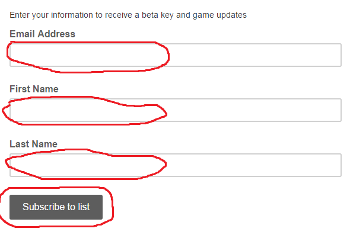The height and width of the screenshot is (235, 350).
Task: Click the beta key instruction text
Action: 128,15
